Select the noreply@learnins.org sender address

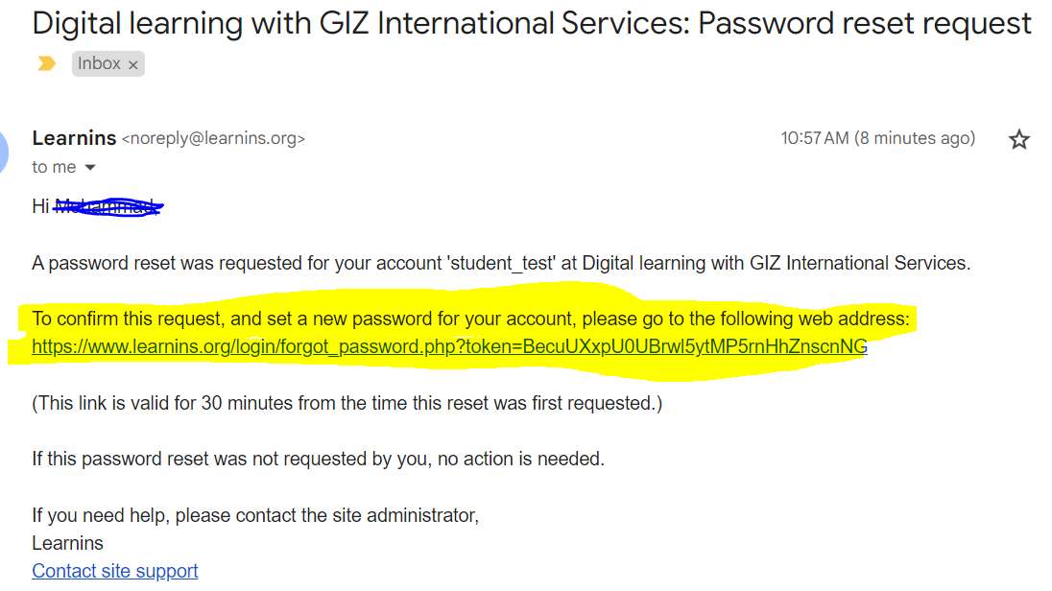(x=213, y=138)
